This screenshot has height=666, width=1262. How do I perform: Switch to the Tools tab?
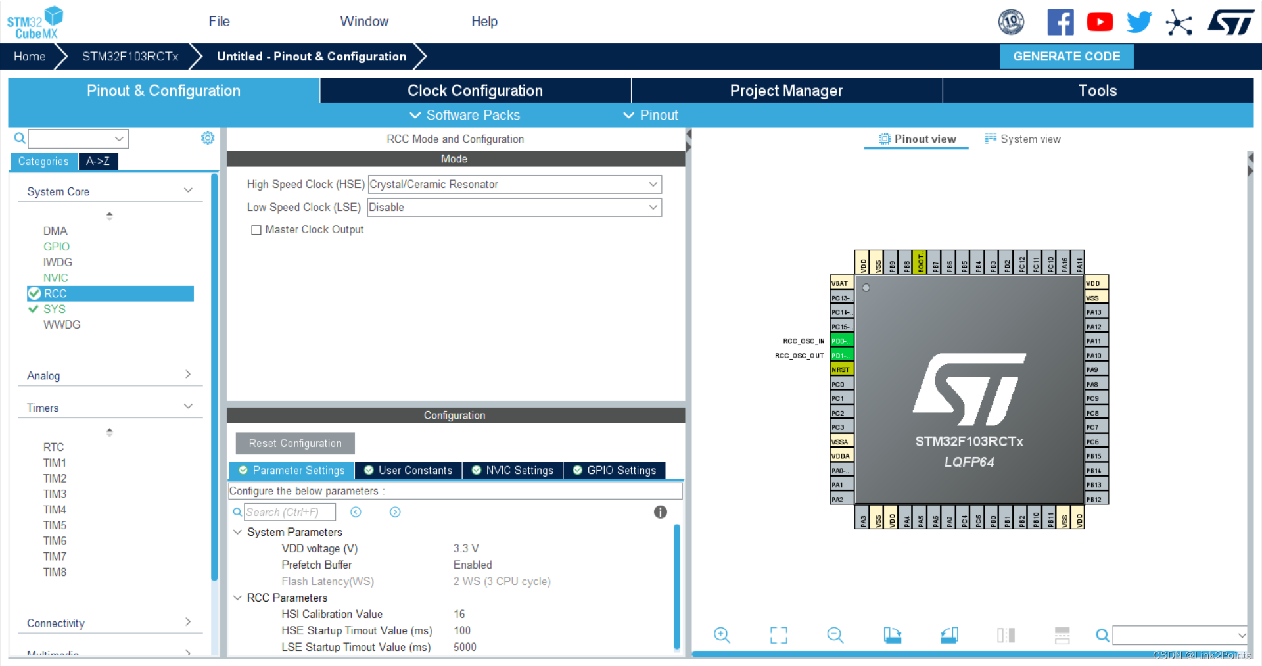(1098, 91)
